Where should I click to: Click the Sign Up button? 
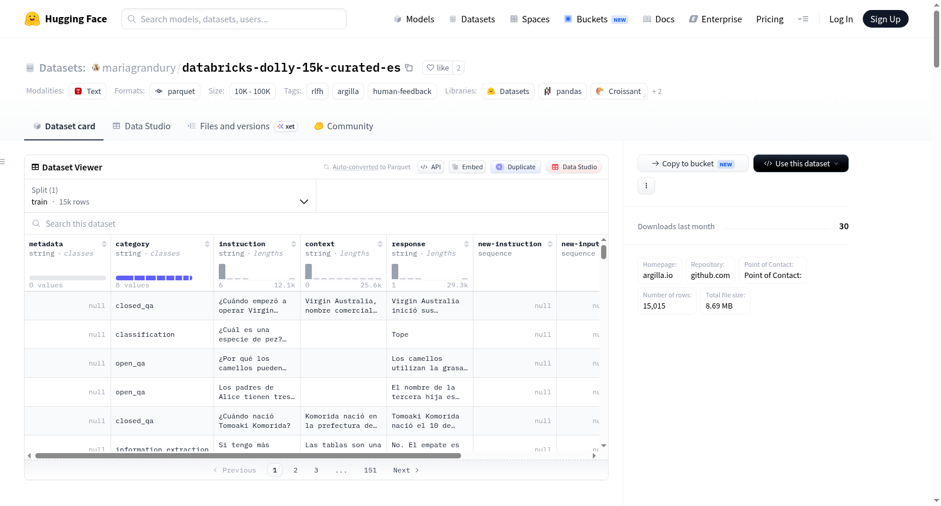(885, 19)
